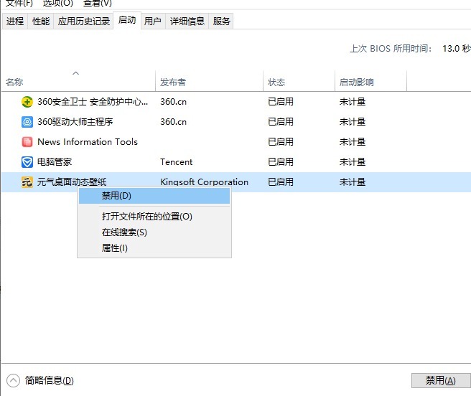Click 360.cn publisher for 360安全卫士
Image resolution: width=471 pixels, height=396 pixels.
pos(173,102)
